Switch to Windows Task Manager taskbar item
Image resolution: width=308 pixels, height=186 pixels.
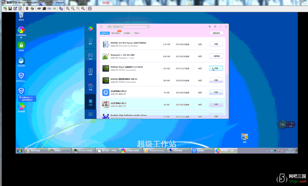[x=83, y=150]
